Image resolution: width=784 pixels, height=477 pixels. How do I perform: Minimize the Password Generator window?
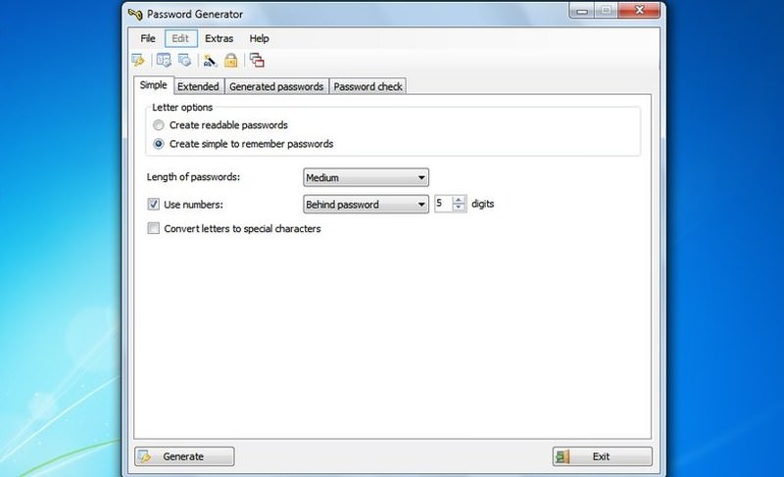582,11
